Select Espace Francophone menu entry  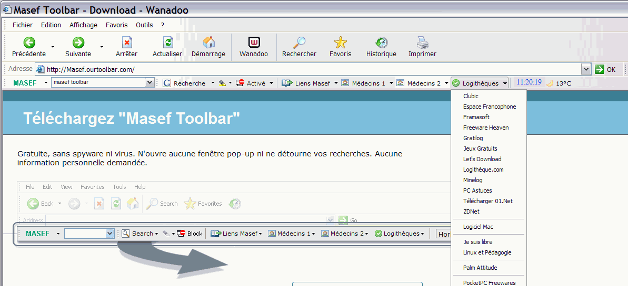tap(489, 107)
